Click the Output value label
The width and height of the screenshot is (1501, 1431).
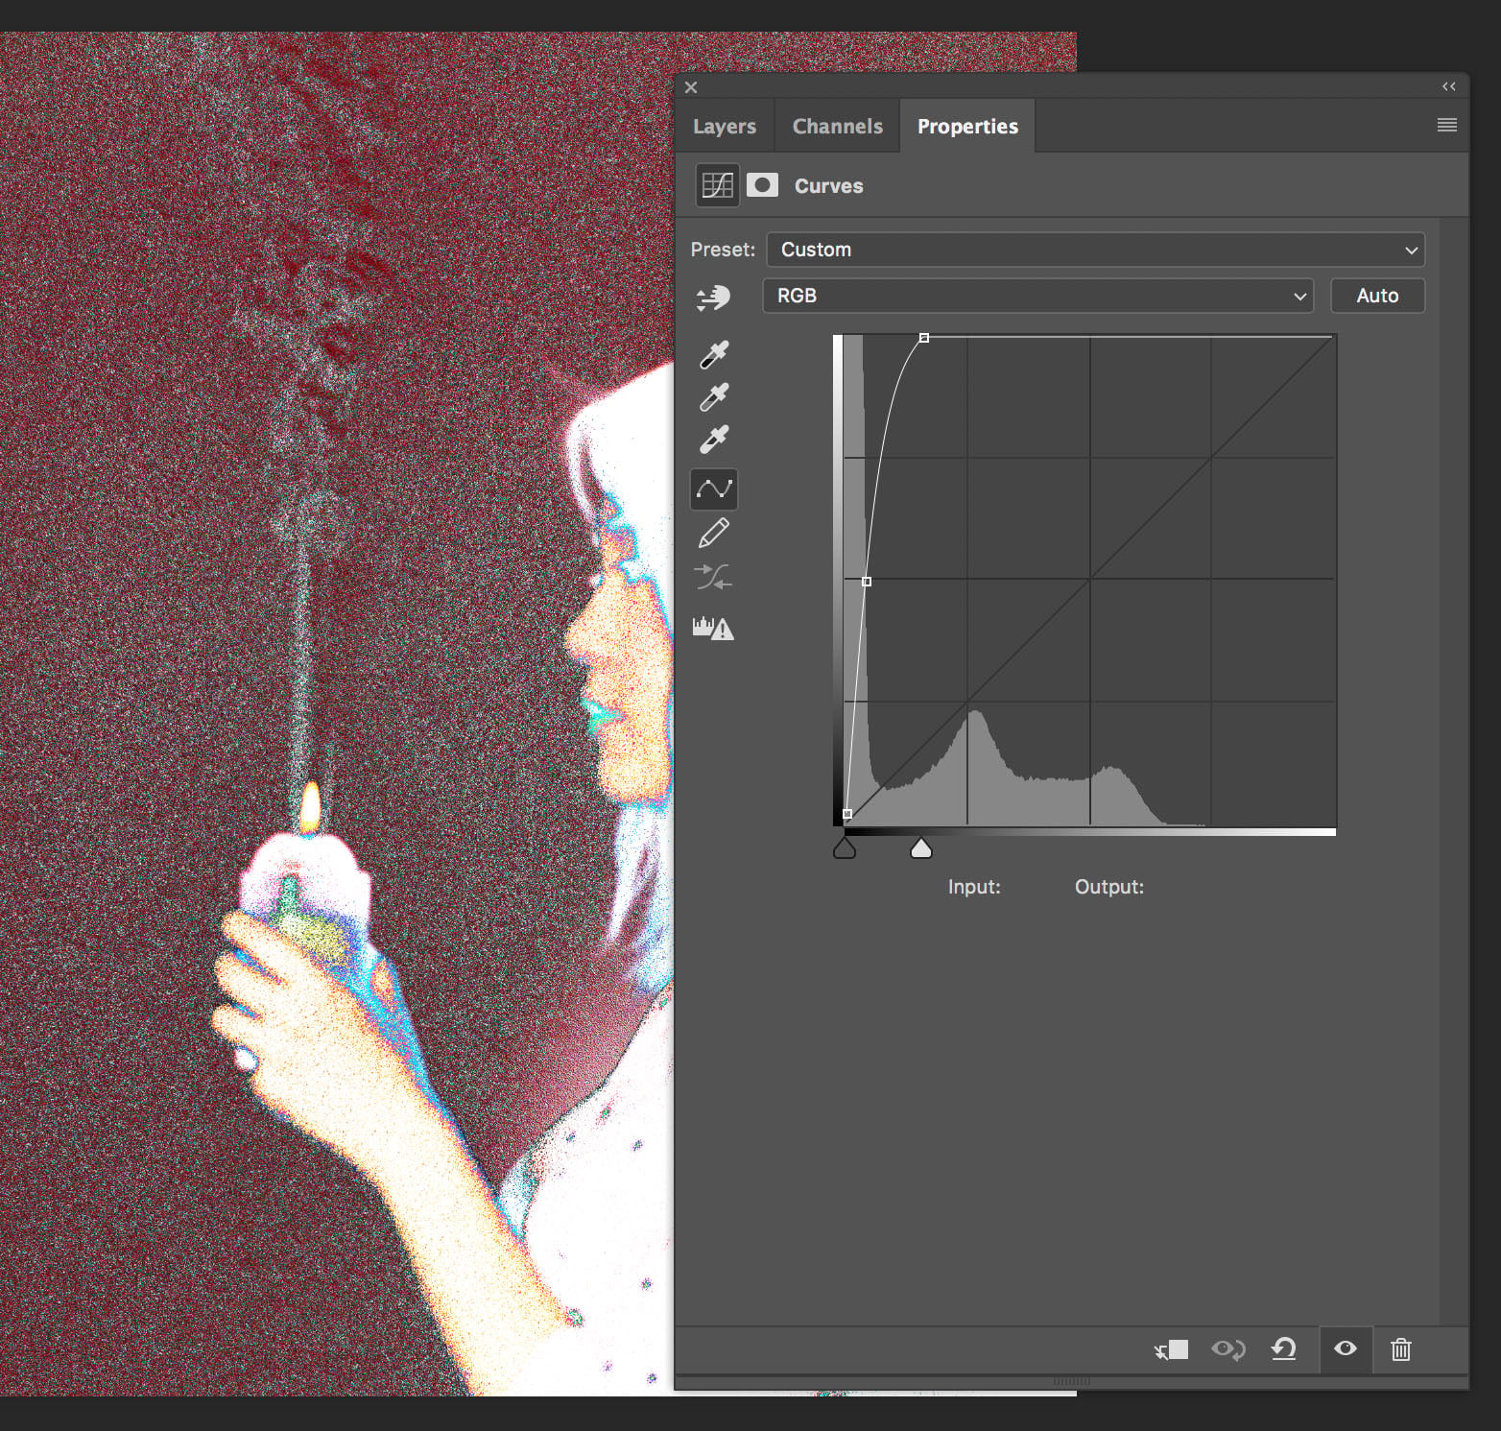point(1109,887)
